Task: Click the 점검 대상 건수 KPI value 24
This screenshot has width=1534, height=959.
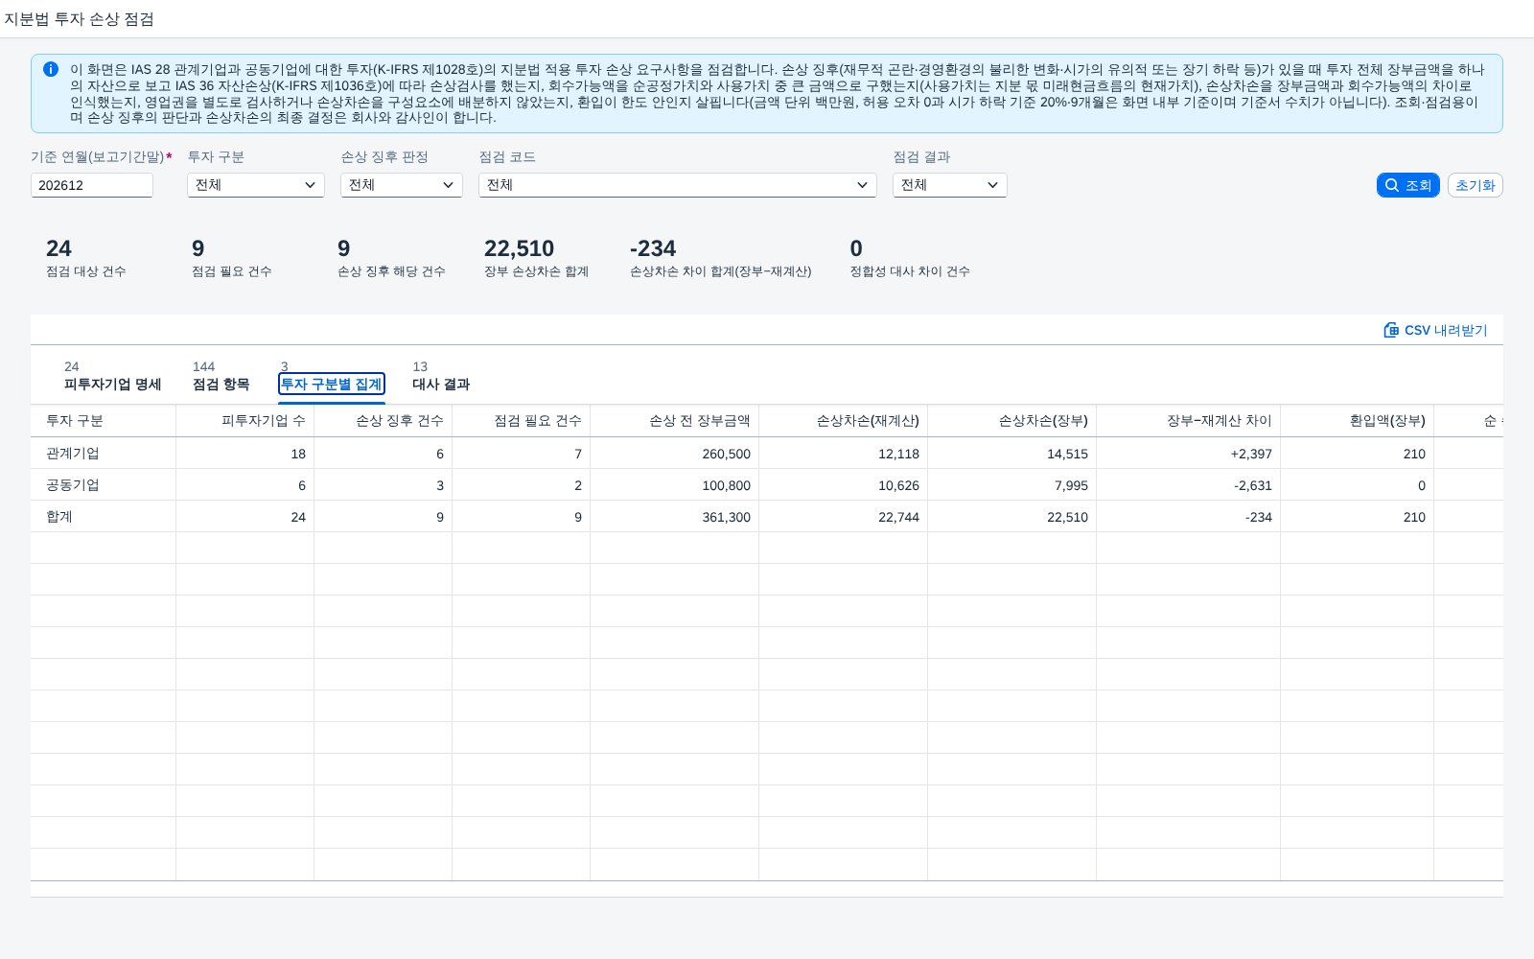Action: pyautogui.click(x=58, y=248)
